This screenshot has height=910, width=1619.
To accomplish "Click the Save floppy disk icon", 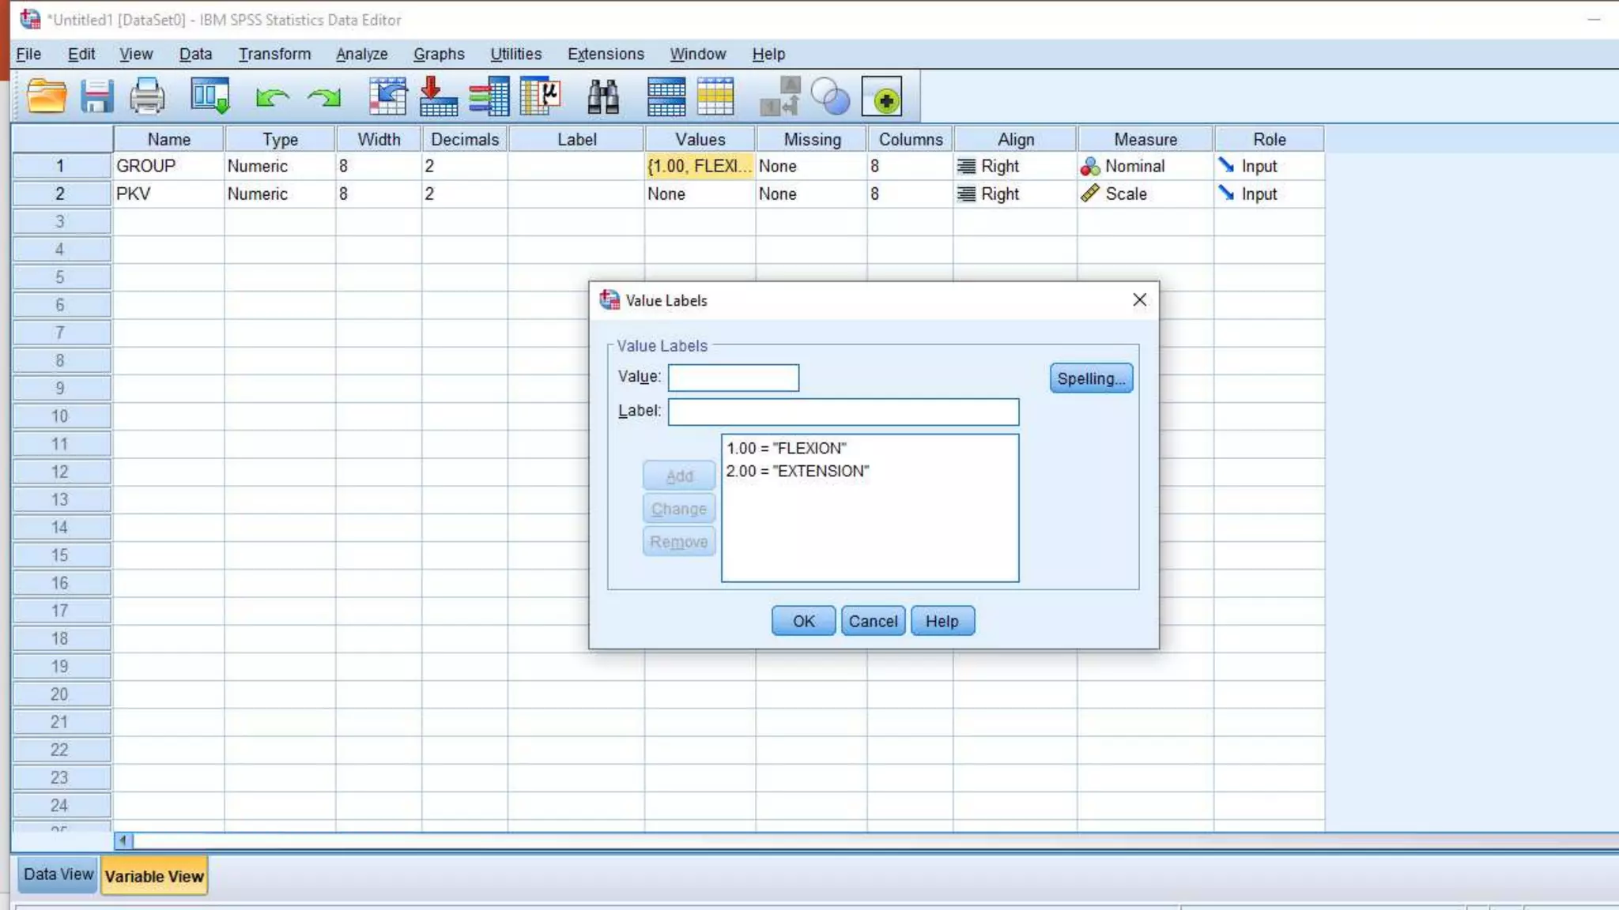I will pos(96,97).
